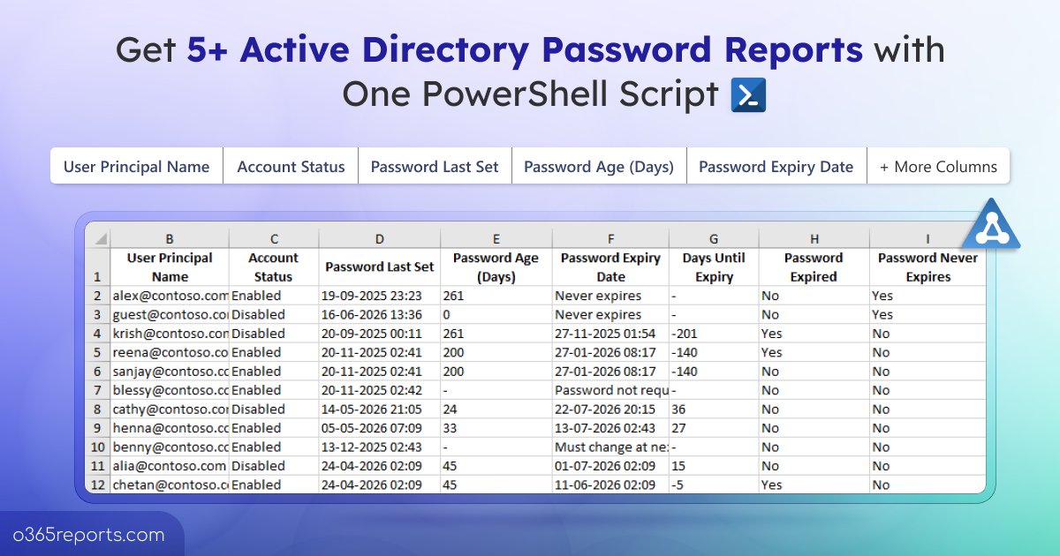Click the '11-06-2026 02:09' expiry cell
This screenshot has height=556, width=1060.
click(610, 485)
